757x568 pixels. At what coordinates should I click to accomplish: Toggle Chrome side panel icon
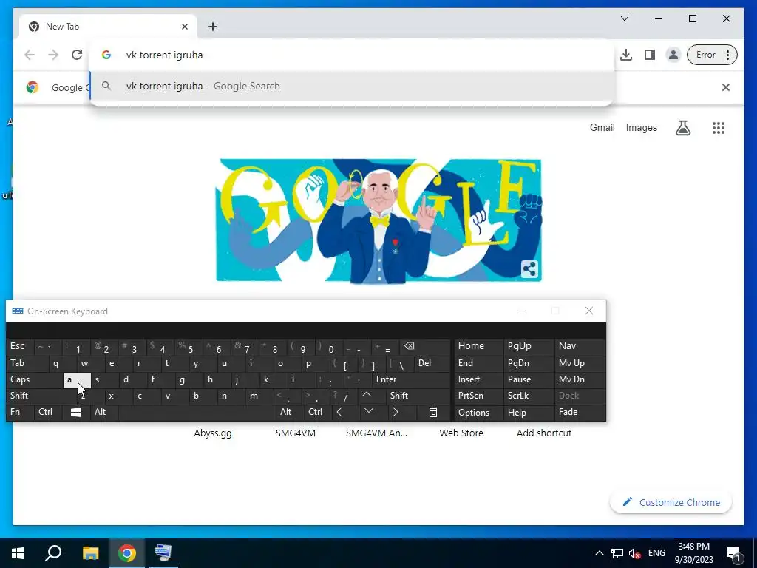(x=650, y=55)
